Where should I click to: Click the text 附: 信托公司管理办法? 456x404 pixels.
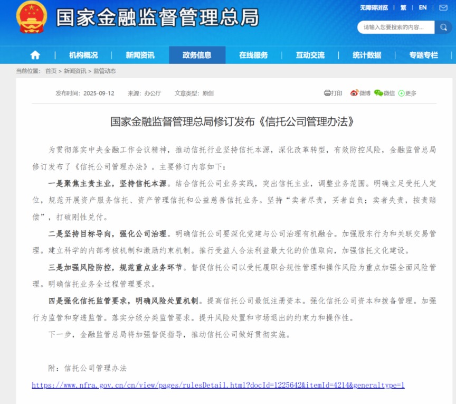(x=88, y=368)
